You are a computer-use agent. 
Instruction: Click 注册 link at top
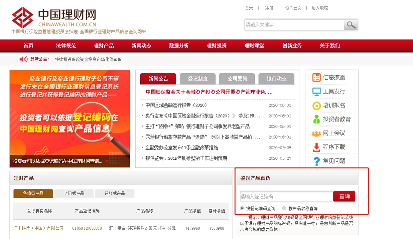[269, 8]
